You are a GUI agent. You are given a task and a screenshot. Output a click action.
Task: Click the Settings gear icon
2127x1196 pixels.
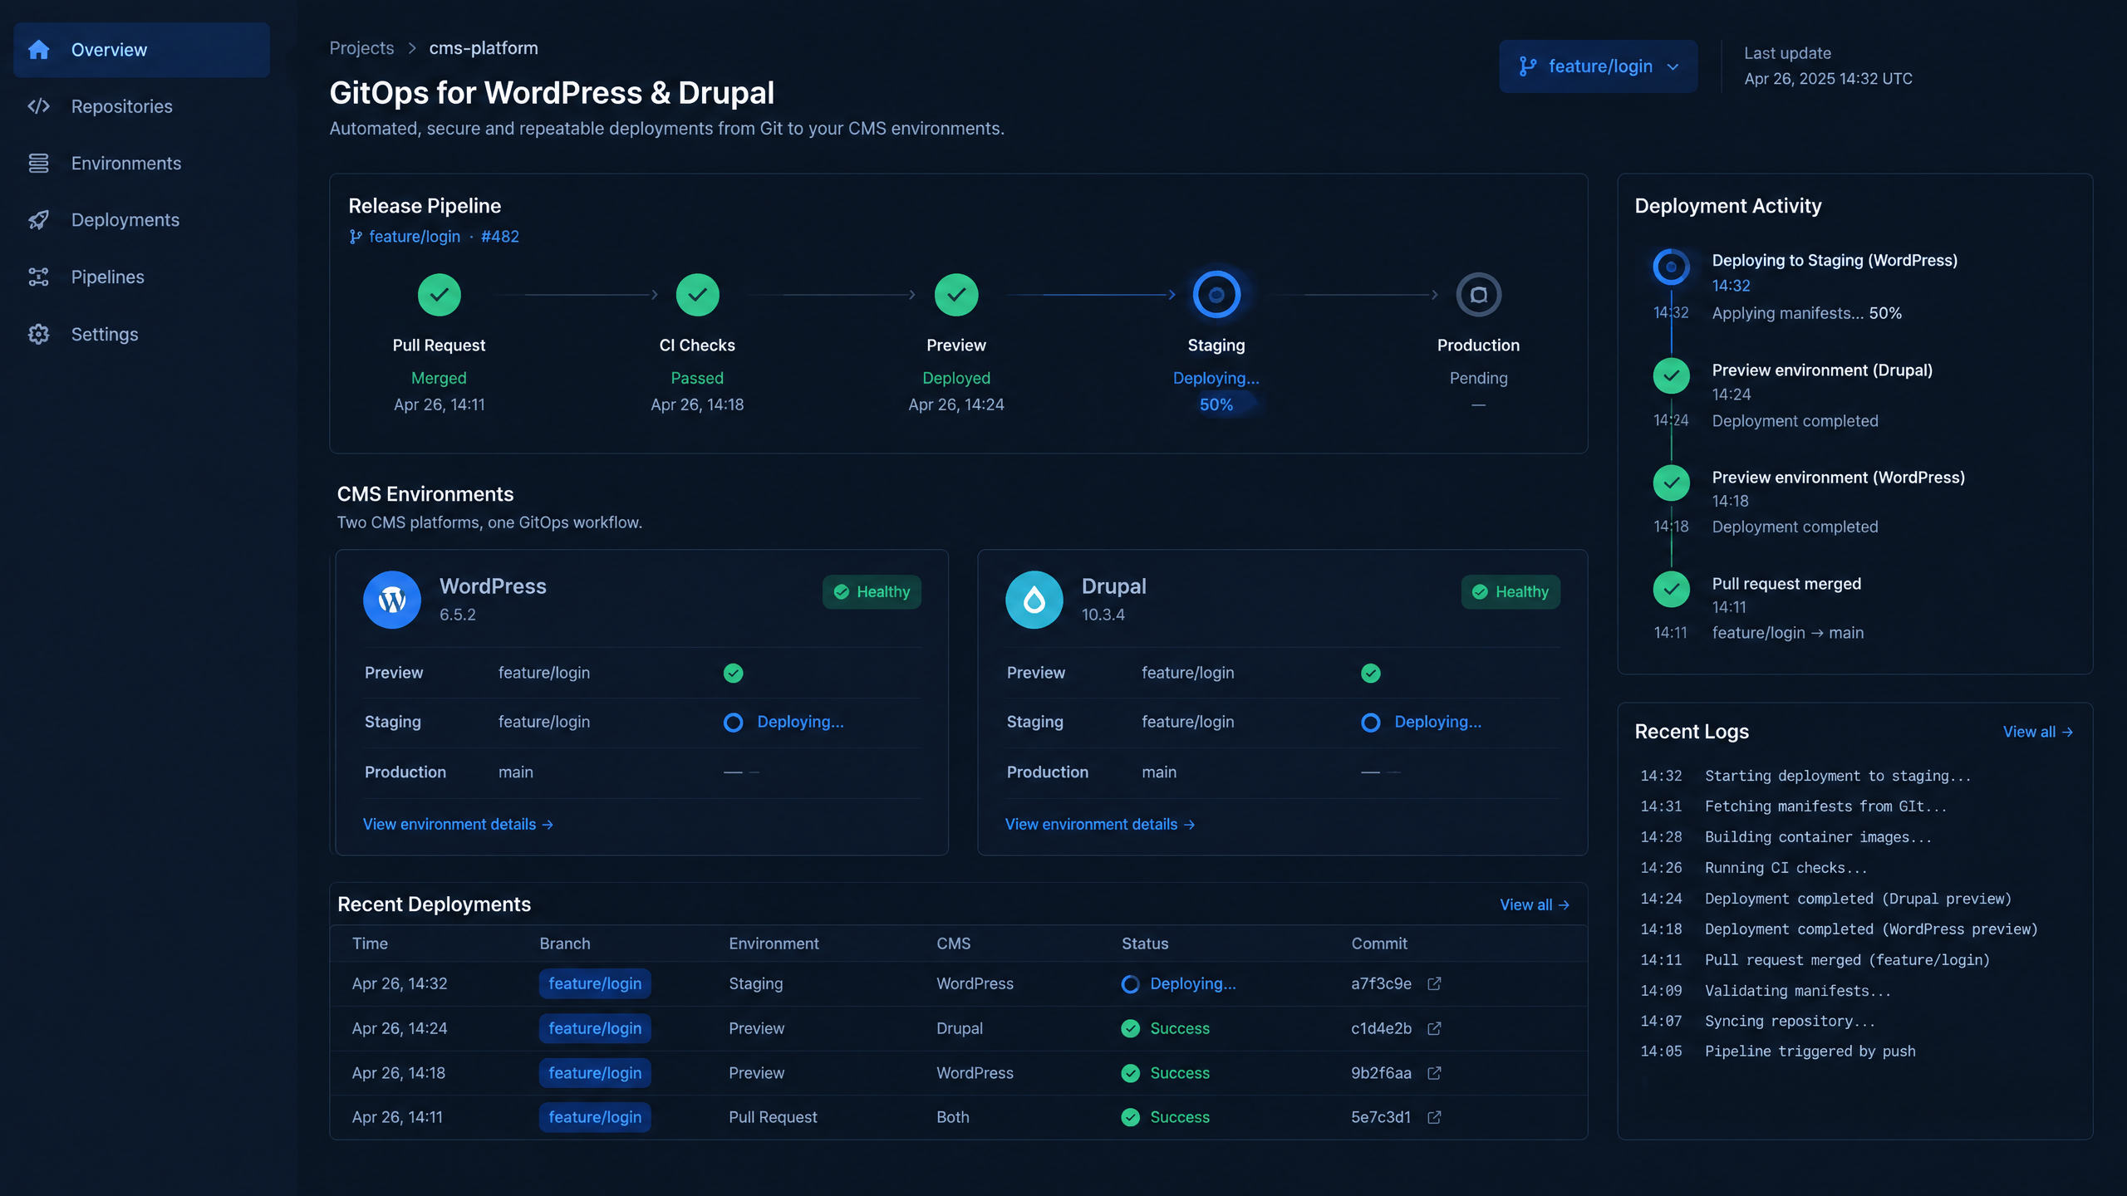pos(38,334)
